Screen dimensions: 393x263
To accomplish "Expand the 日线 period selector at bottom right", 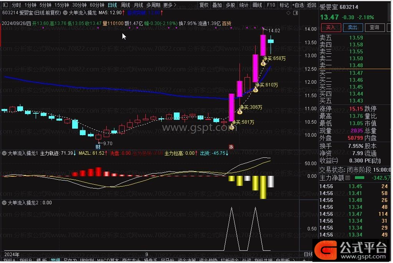I will click(308, 255).
